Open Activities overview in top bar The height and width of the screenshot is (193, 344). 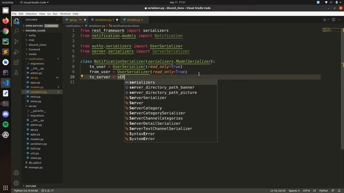pyautogui.click(x=8, y=2)
